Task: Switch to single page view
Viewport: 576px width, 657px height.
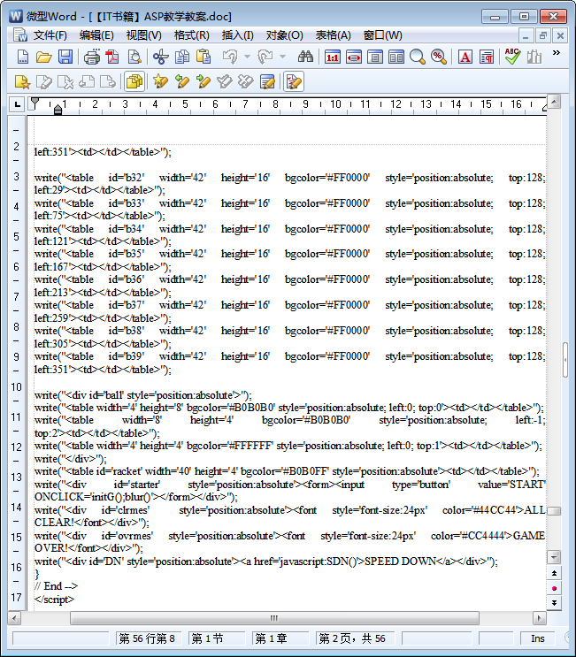Action: click(375, 57)
